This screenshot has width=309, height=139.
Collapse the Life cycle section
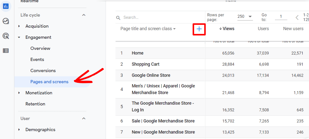click(84, 15)
